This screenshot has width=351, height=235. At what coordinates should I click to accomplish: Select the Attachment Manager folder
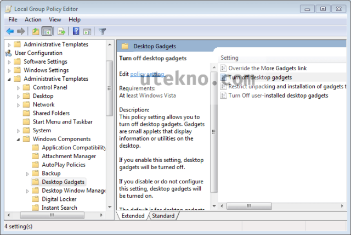[69, 156]
